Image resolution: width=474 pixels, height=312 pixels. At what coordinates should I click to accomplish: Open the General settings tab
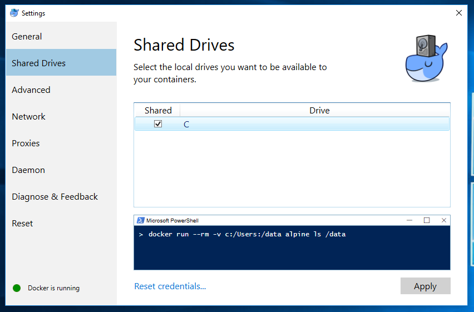coord(61,36)
